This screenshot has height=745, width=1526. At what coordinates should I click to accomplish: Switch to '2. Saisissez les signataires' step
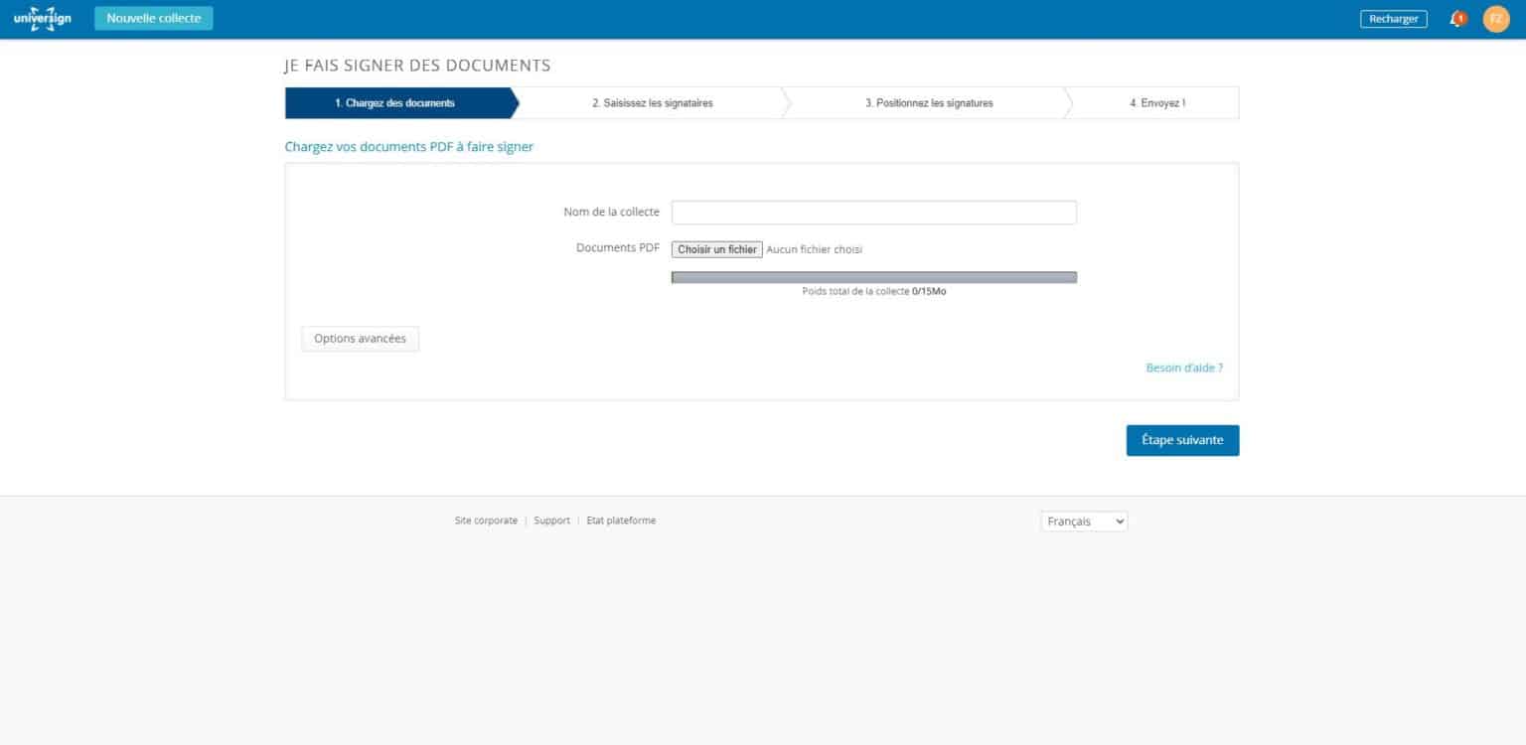pyautogui.click(x=653, y=102)
